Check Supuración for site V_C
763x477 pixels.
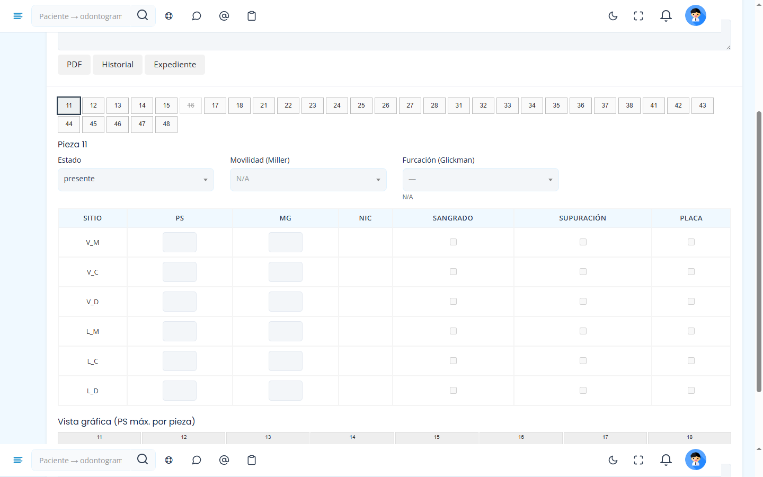point(583,272)
